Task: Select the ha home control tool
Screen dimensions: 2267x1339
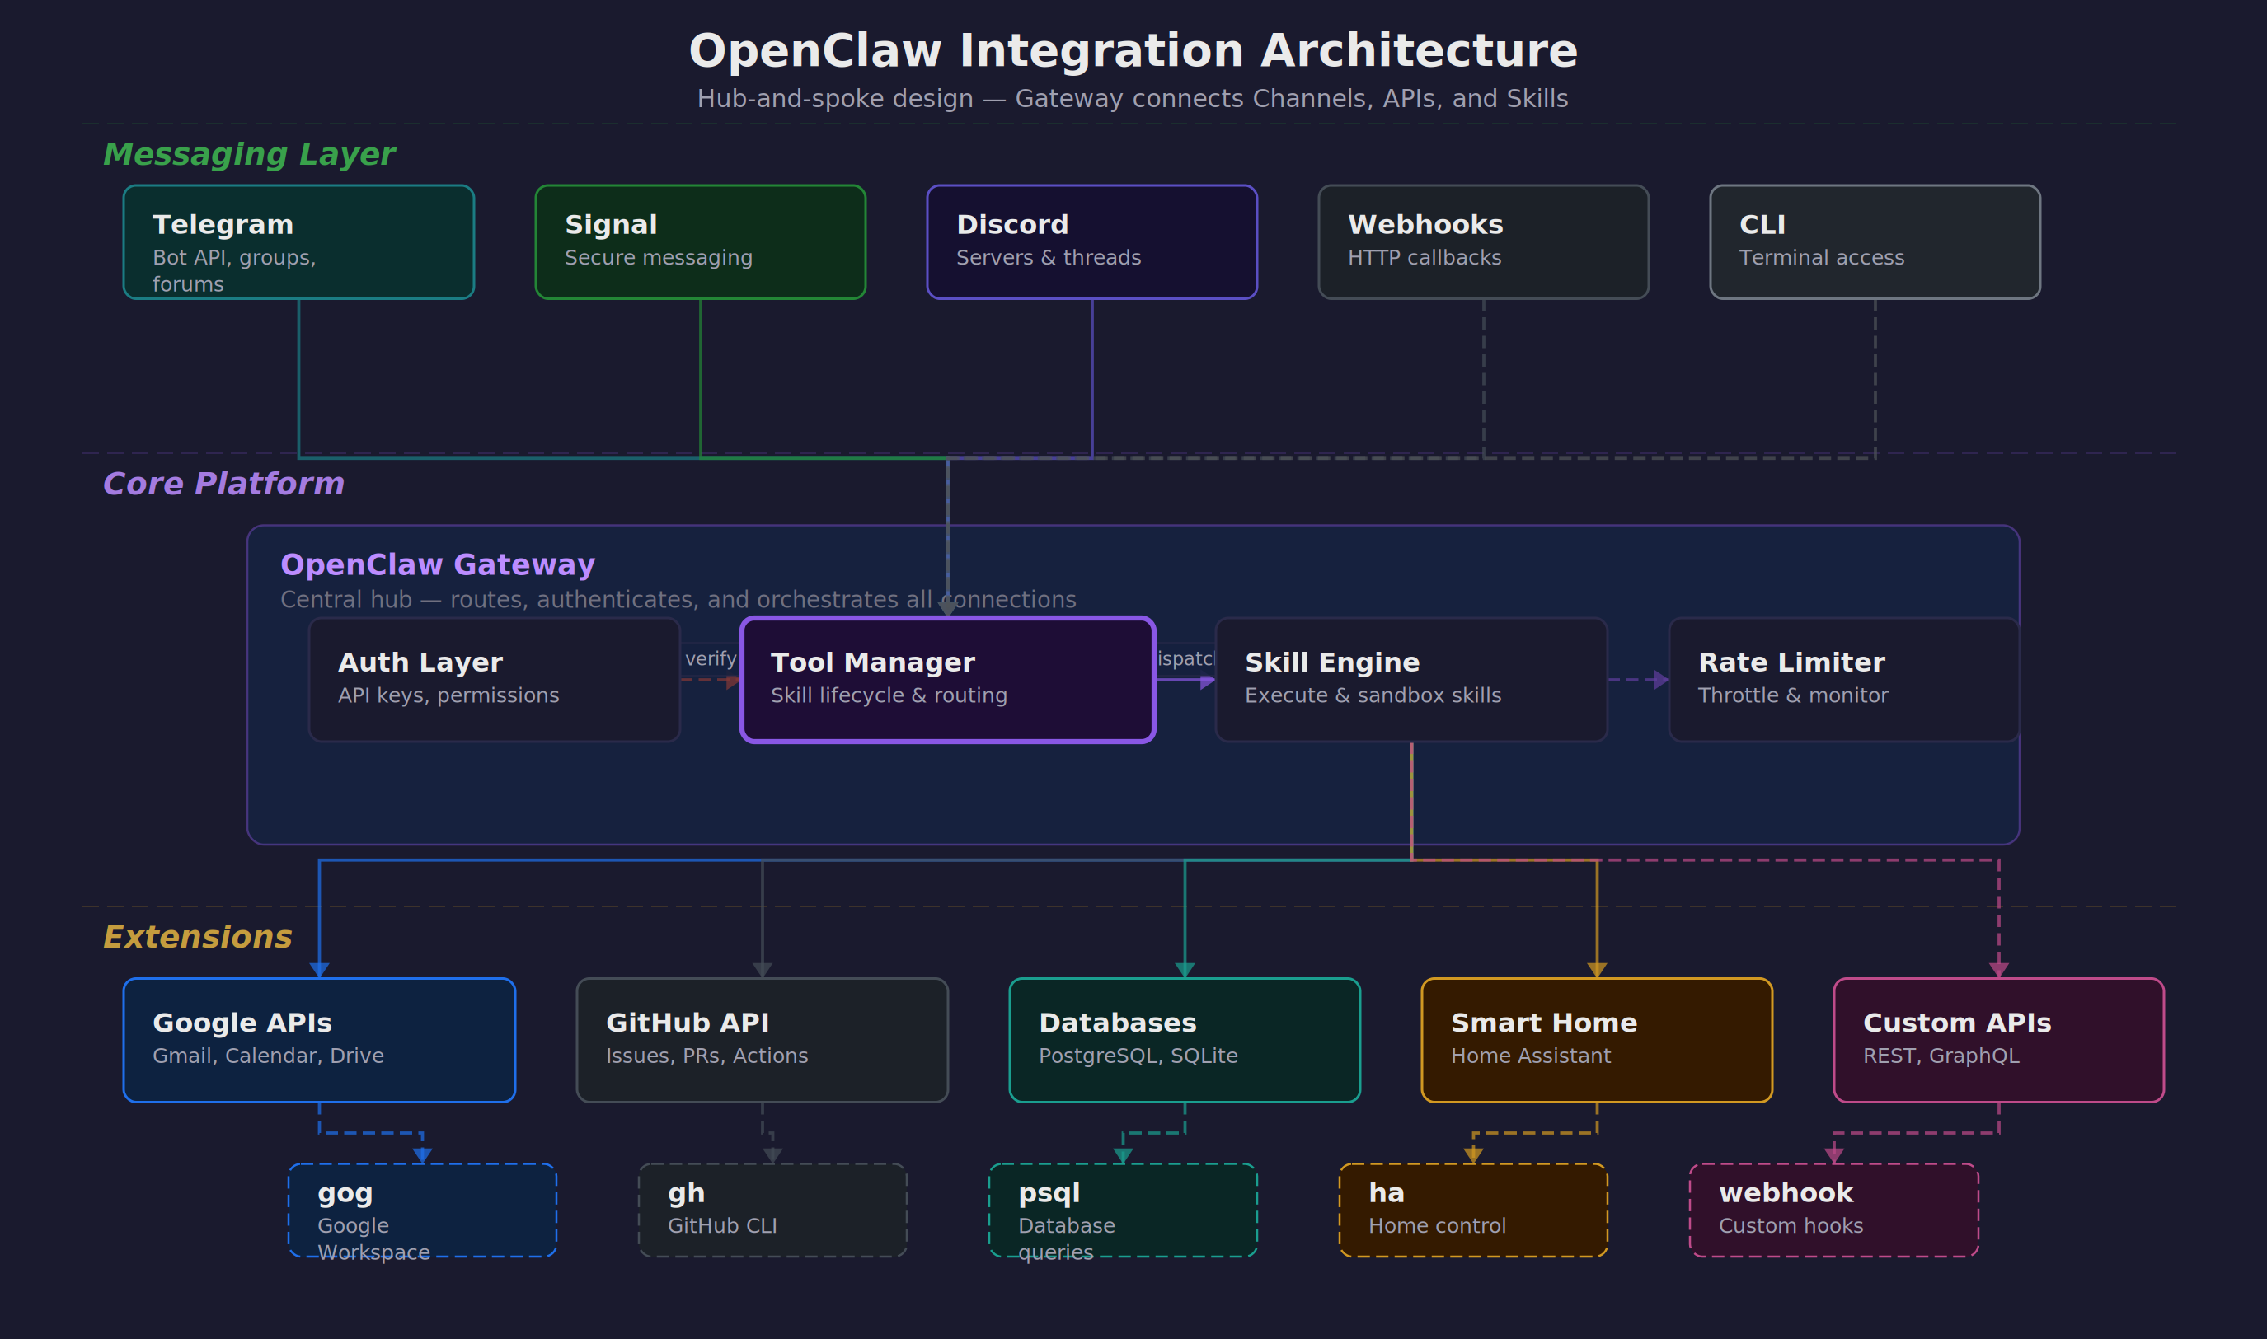Action: pyautogui.click(x=1473, y=1209)
